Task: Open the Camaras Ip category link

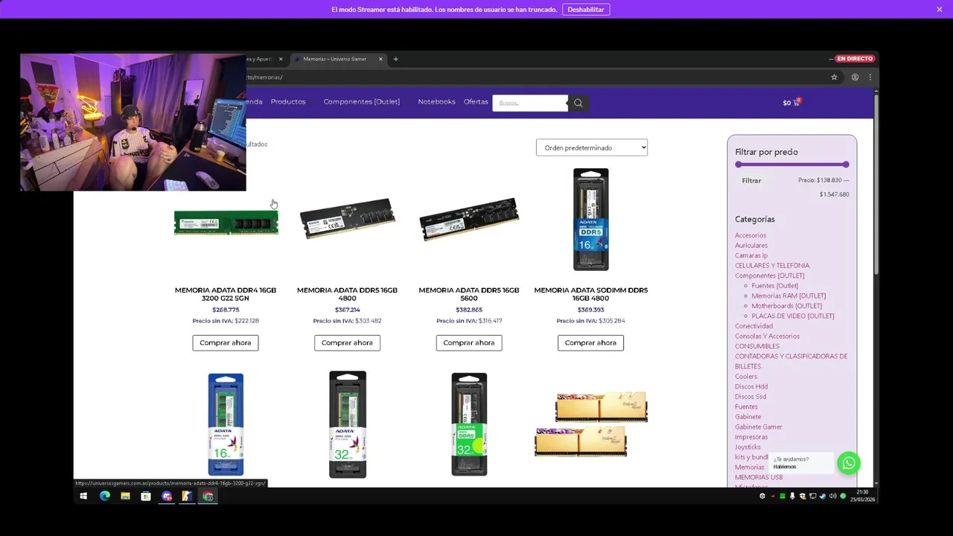Action: tap(751, 255)
